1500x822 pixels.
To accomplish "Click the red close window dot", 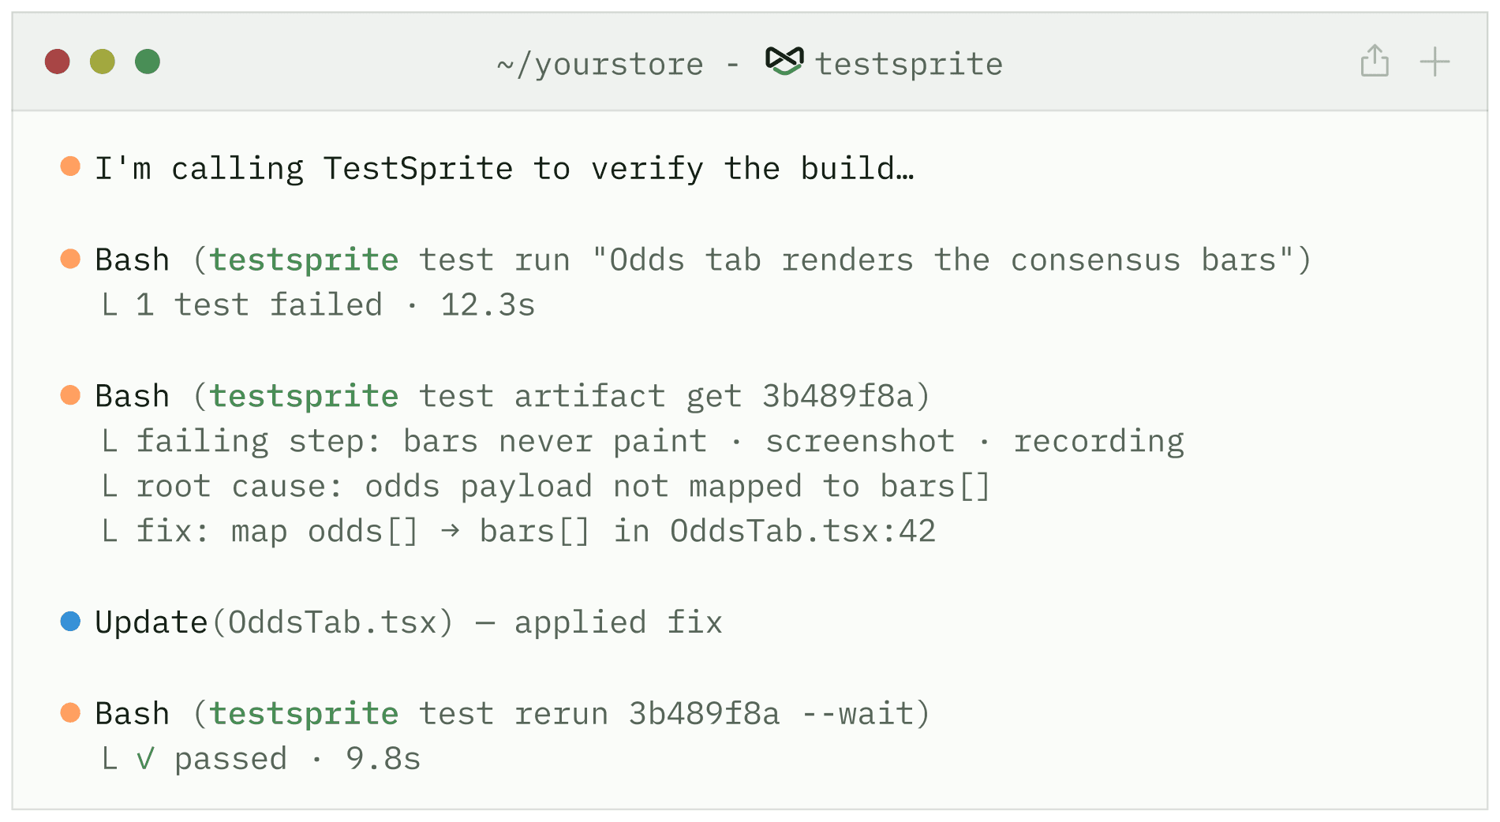I will [58, 62].
